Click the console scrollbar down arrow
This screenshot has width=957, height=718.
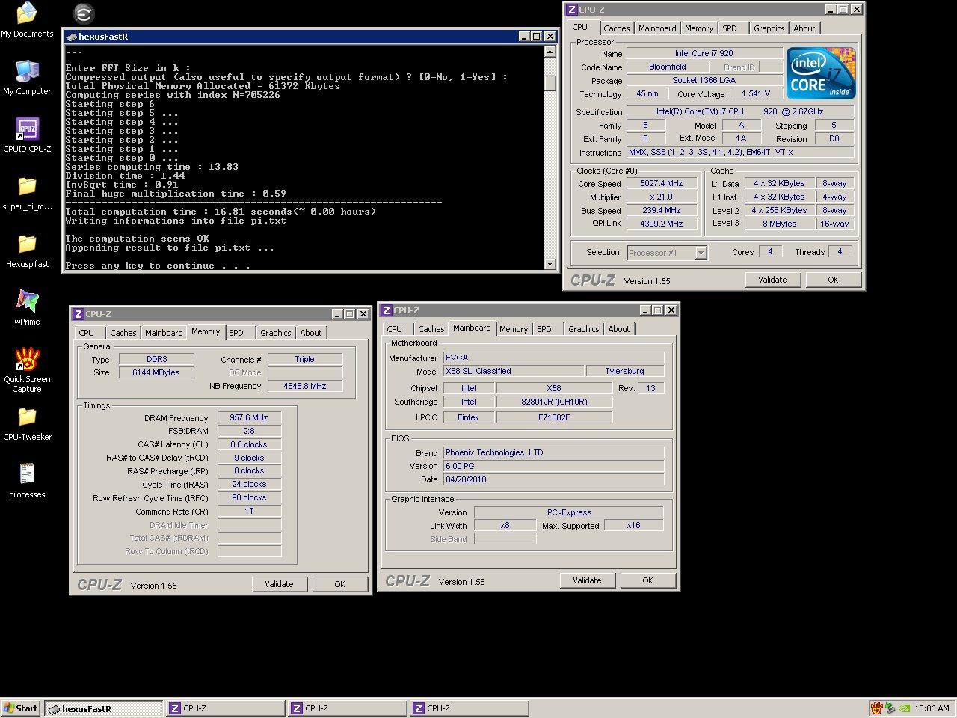click(550, 263)
